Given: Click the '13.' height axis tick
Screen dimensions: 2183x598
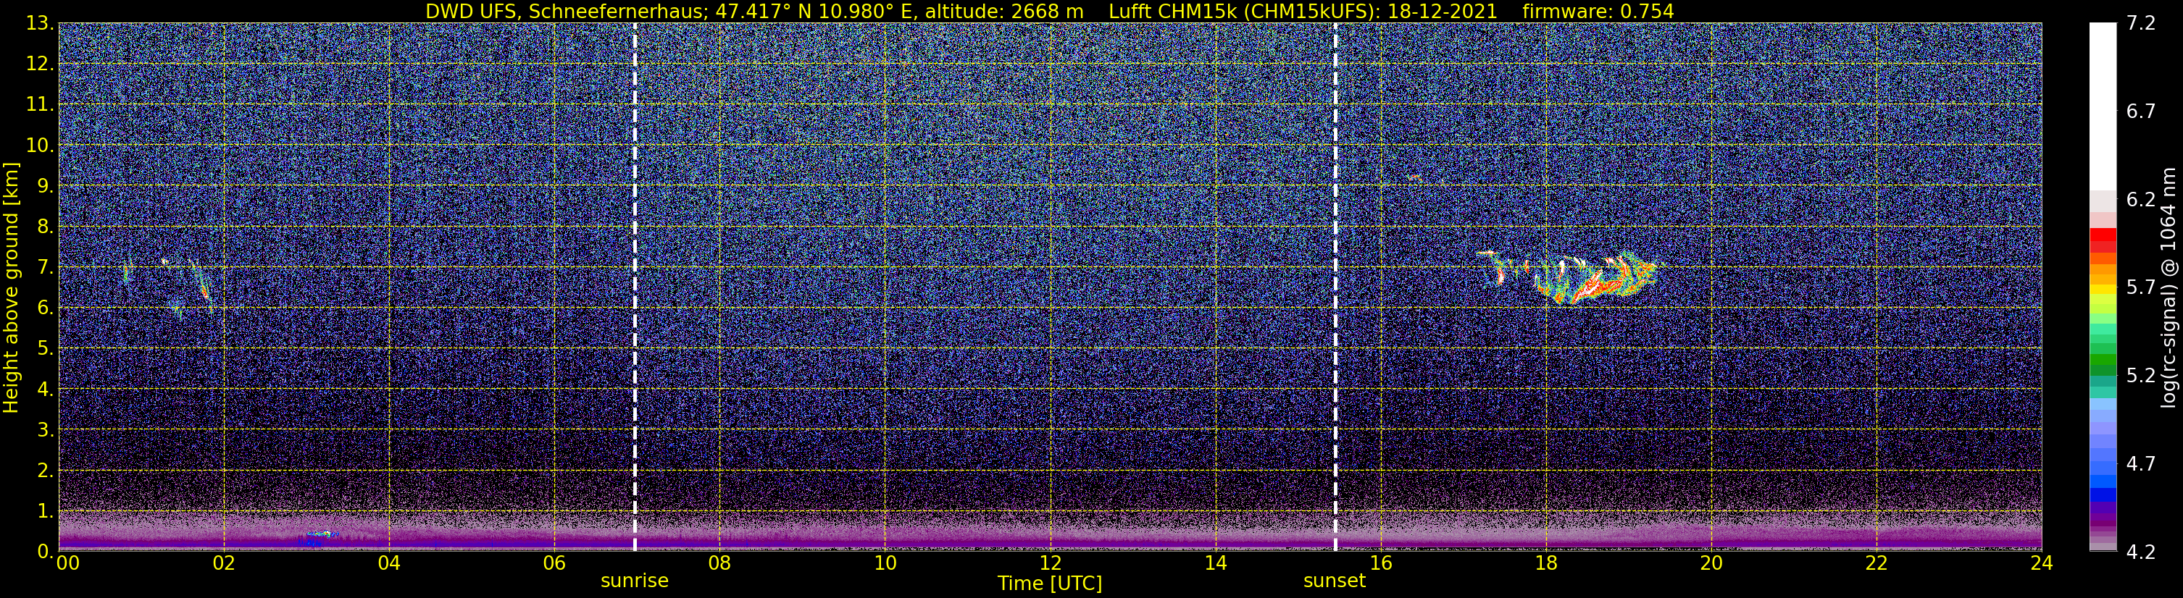Looking at the screenshot, I should point(41,24).
